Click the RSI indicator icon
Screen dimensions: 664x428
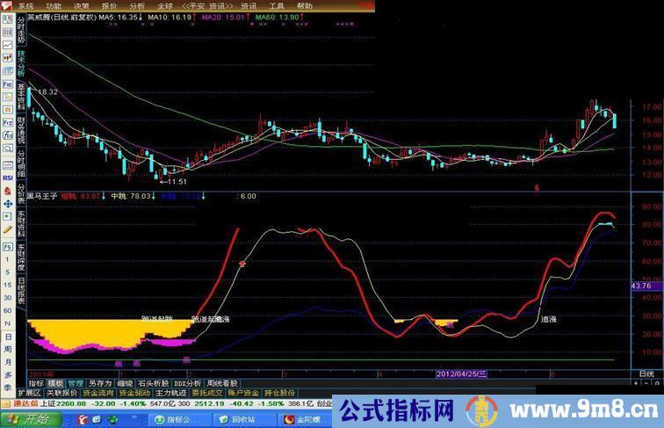8,178
